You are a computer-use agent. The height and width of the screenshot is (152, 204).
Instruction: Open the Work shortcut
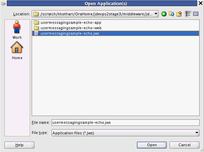[17, 30]
